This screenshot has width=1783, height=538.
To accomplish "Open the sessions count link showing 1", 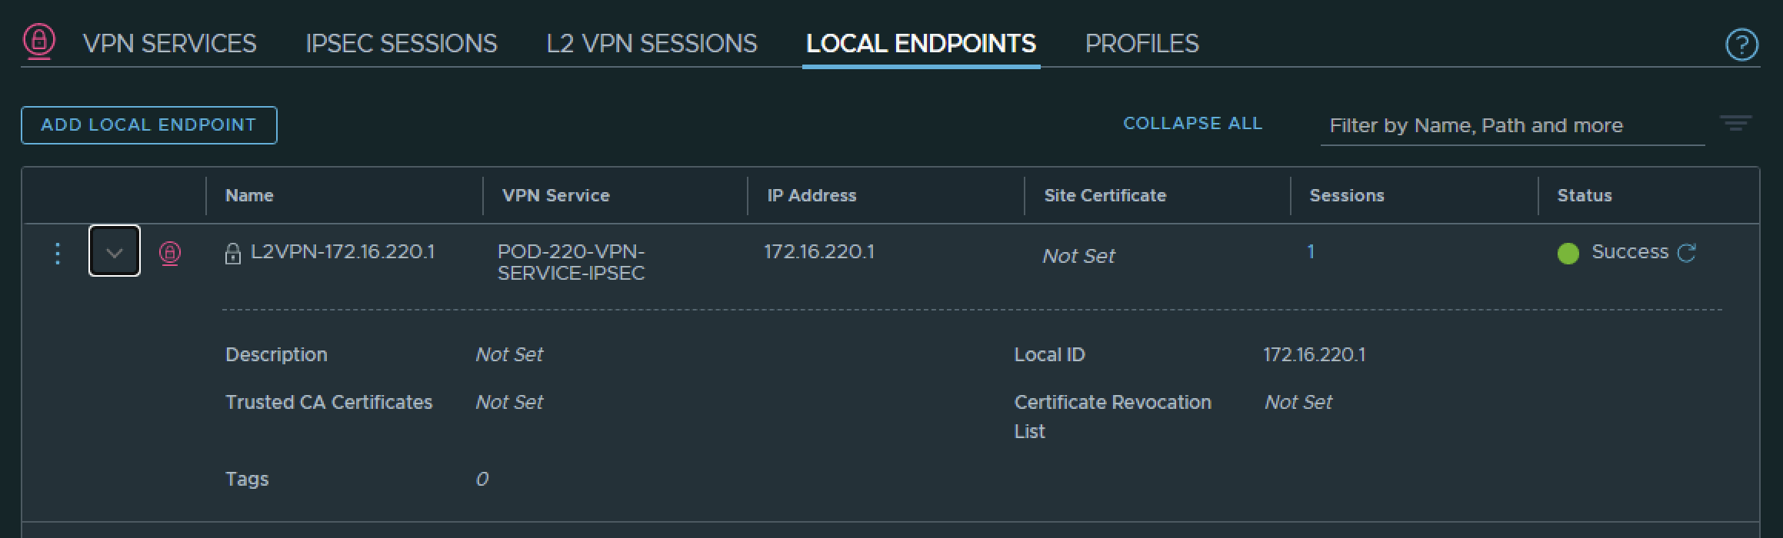I will coord(1311,252).
